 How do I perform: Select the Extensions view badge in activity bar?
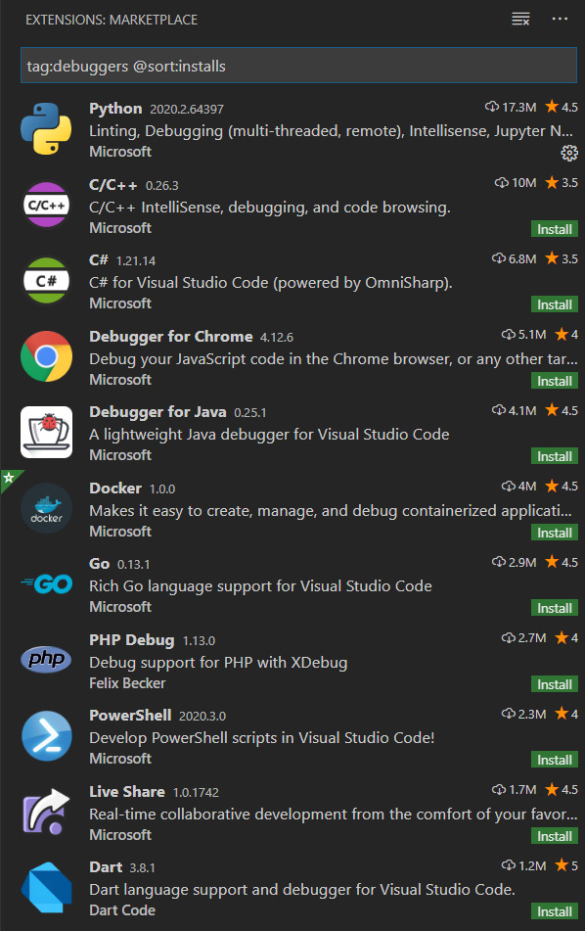[7, 478]
